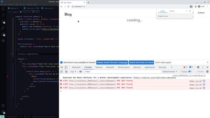This screenshot has height=118, width=210.
Task: Open the Default levels dropdown
Action: point(170,72)
